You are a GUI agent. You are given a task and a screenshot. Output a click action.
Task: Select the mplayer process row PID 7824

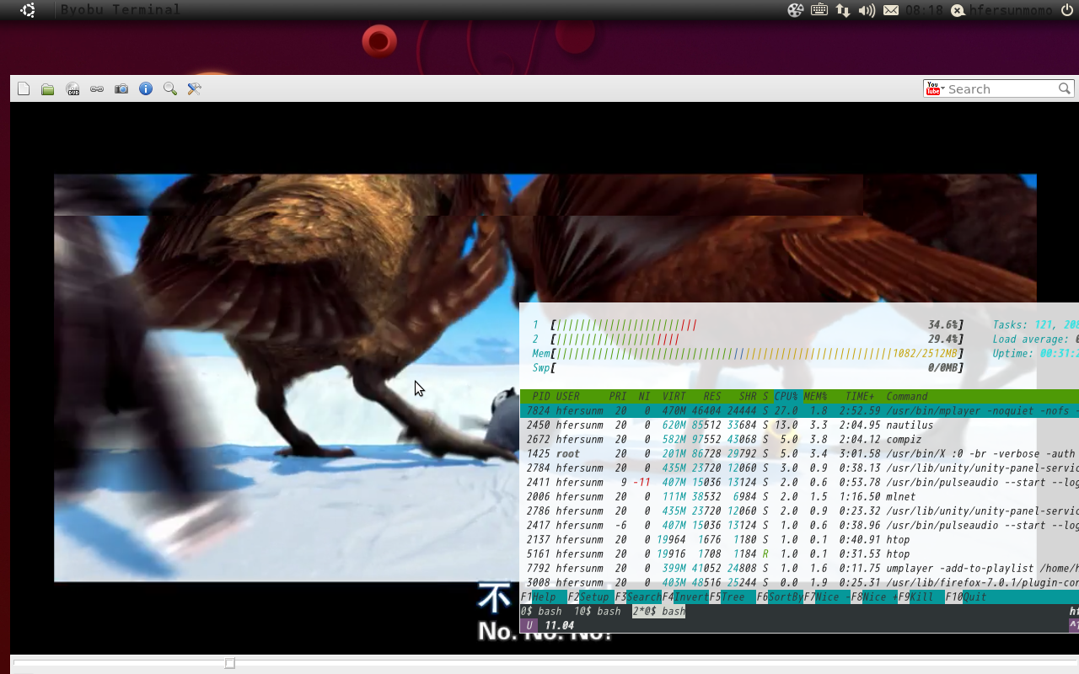click(x=799, y=410)
